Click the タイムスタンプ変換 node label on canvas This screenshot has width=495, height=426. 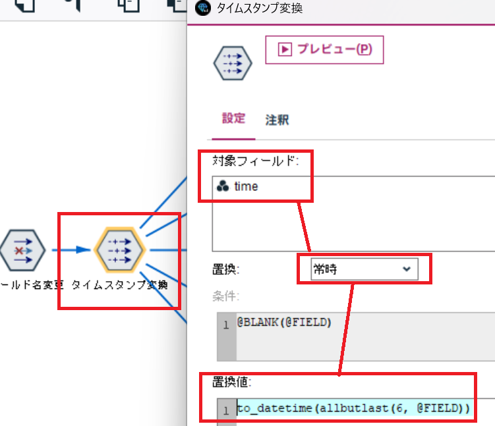[119, 284]
